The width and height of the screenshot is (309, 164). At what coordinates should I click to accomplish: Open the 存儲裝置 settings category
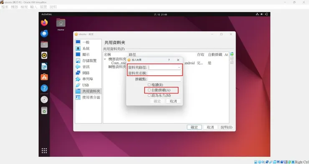(x=88, y=61)
